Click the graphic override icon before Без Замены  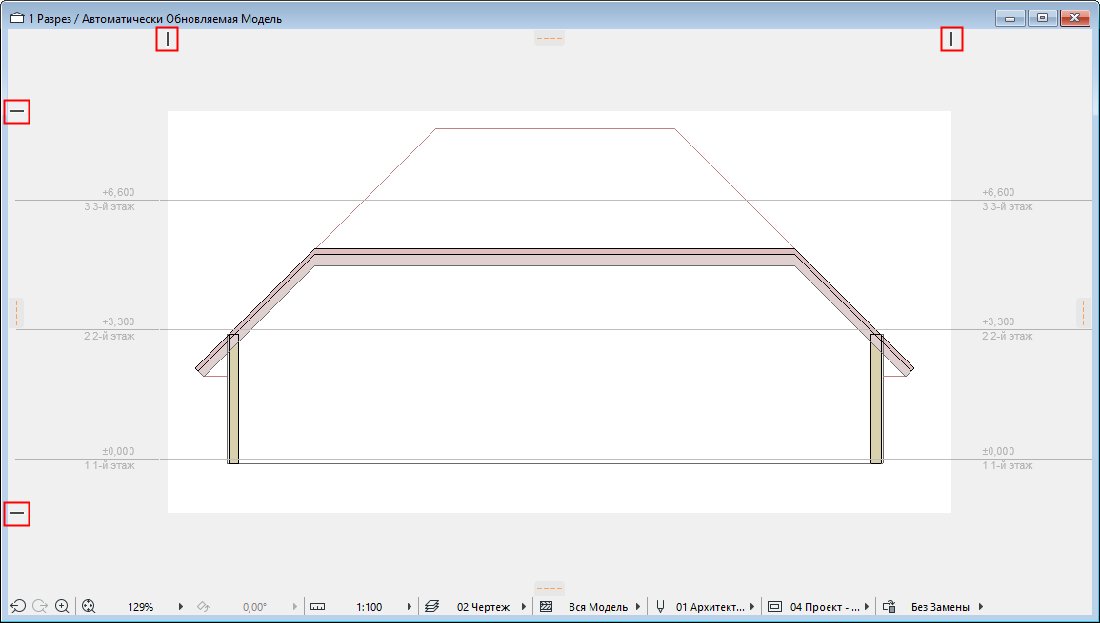pyautogui.click(x=889, y=606)
